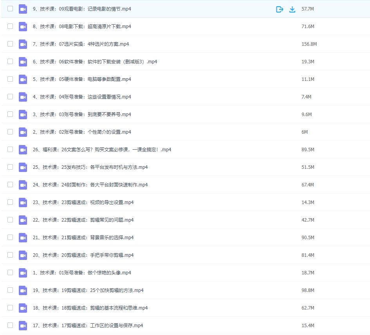Check the box next to 03账号准备
This screenshot has width=370, height=335.
10,114
